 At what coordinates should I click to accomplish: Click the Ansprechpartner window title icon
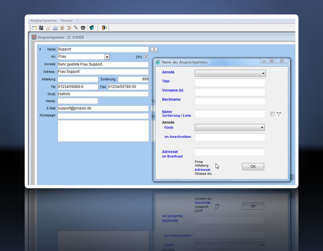[x=34, y=37]
